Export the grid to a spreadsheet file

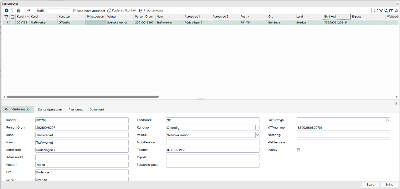pos(386,11)
